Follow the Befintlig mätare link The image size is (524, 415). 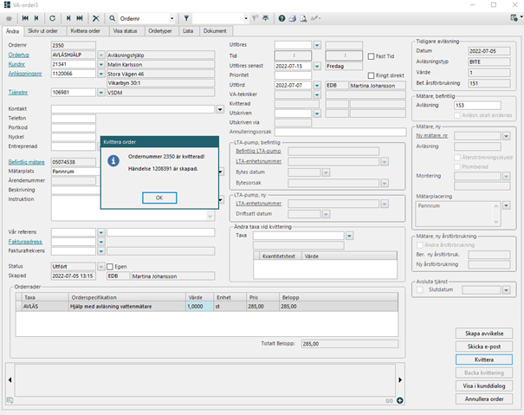click(x=26, y=162)
